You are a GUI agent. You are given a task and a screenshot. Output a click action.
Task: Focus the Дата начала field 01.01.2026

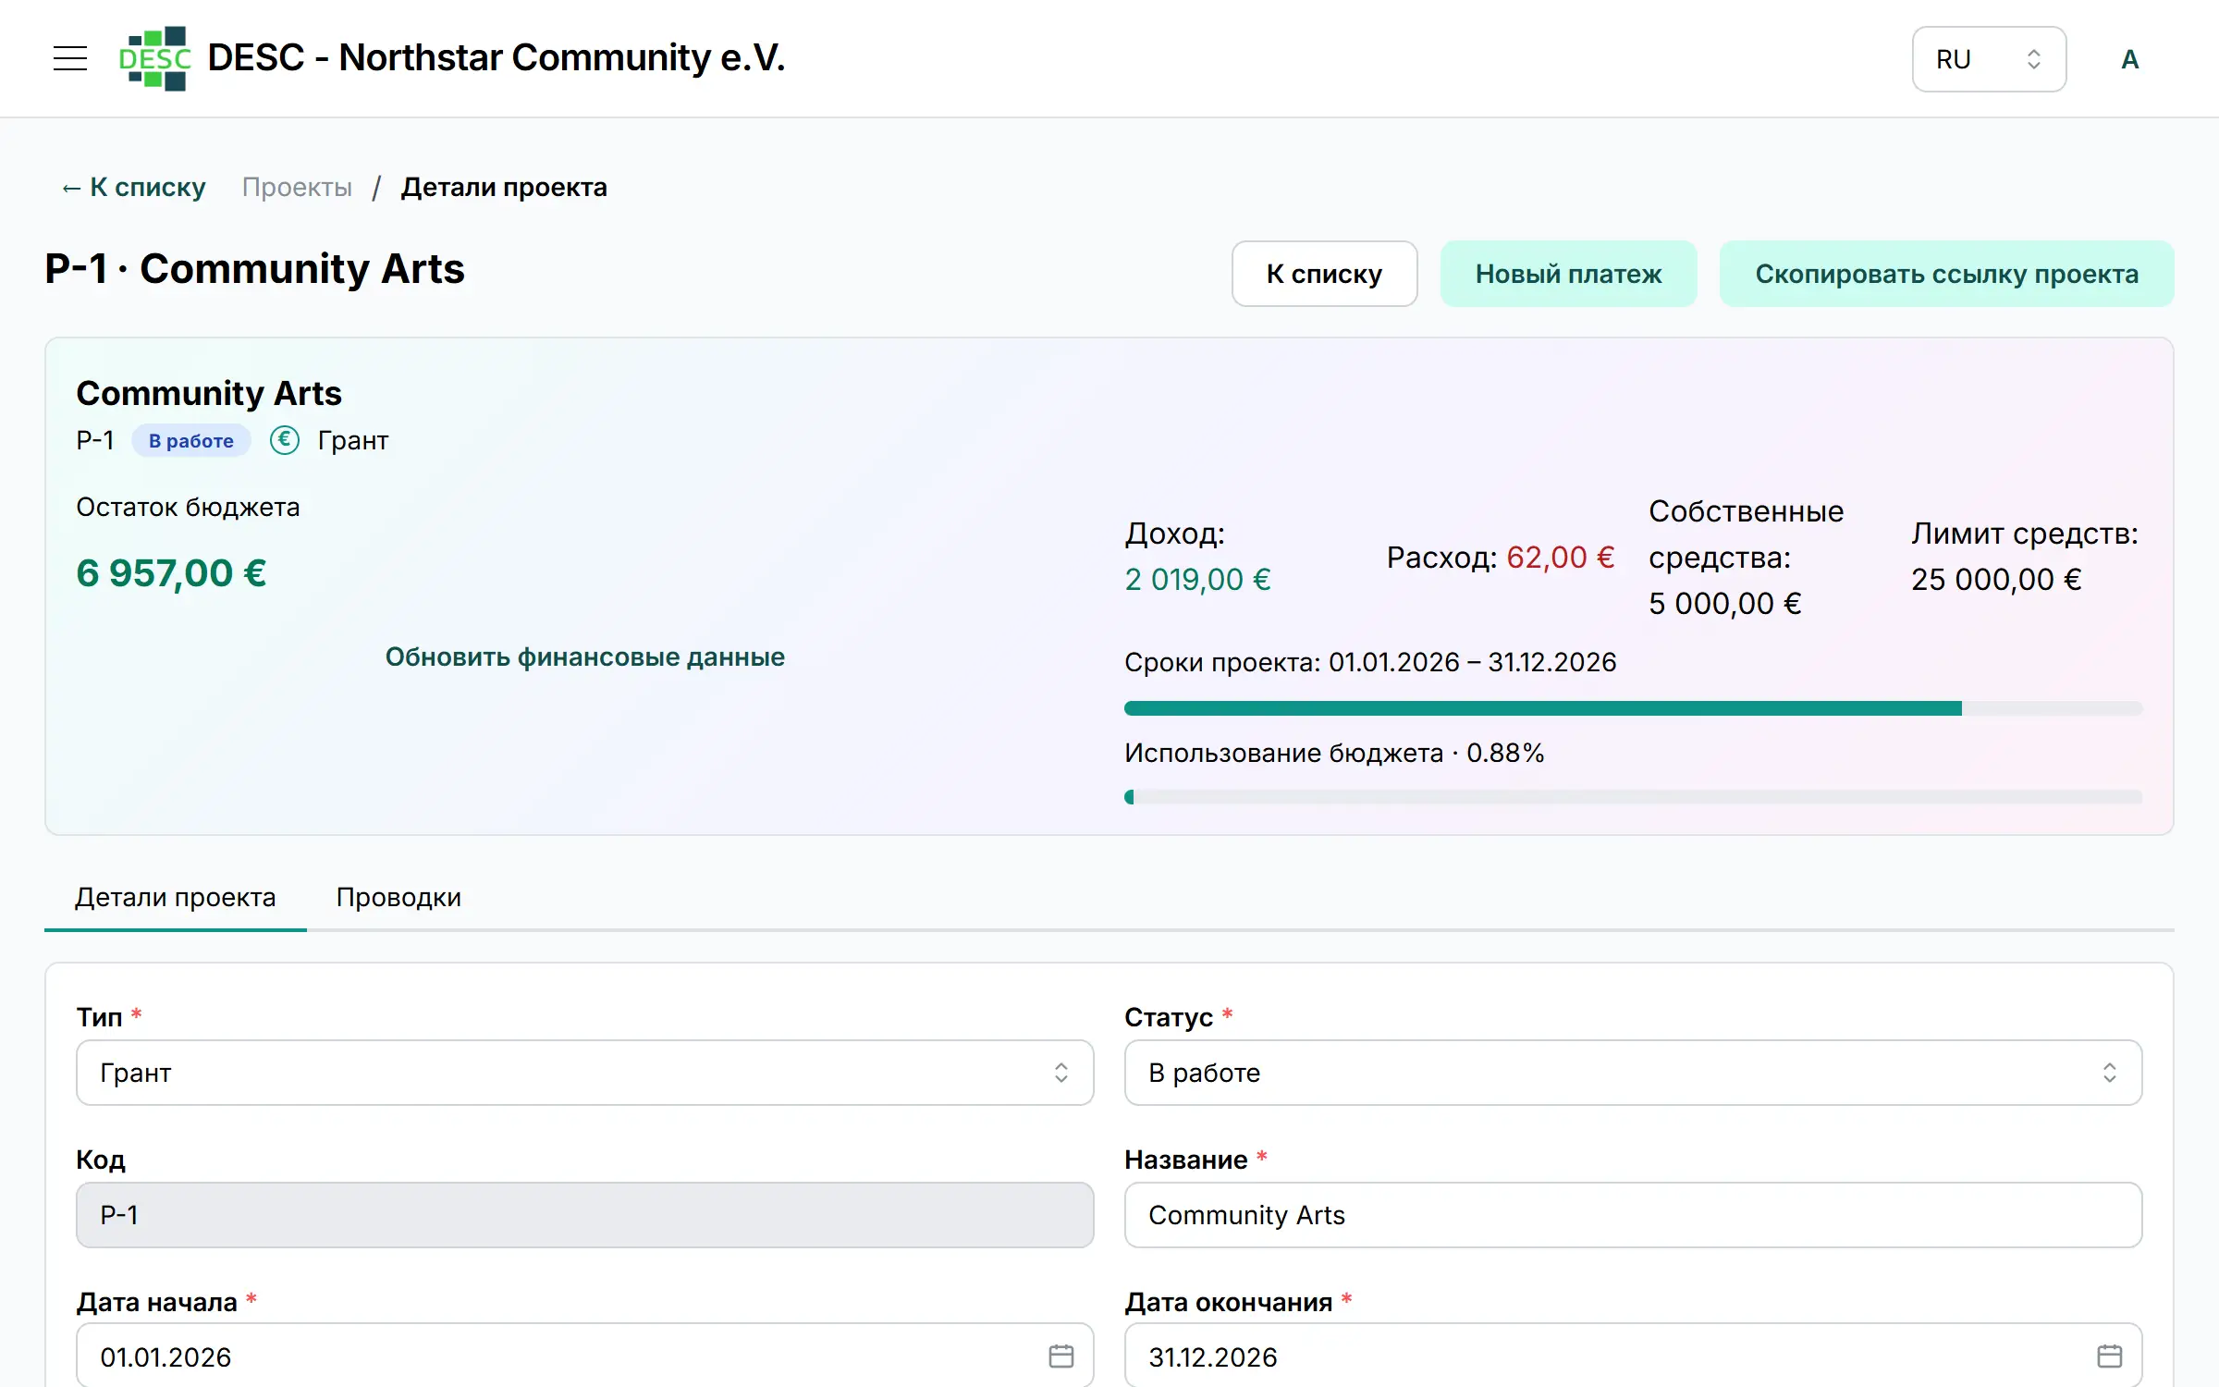click(584, 1356)
